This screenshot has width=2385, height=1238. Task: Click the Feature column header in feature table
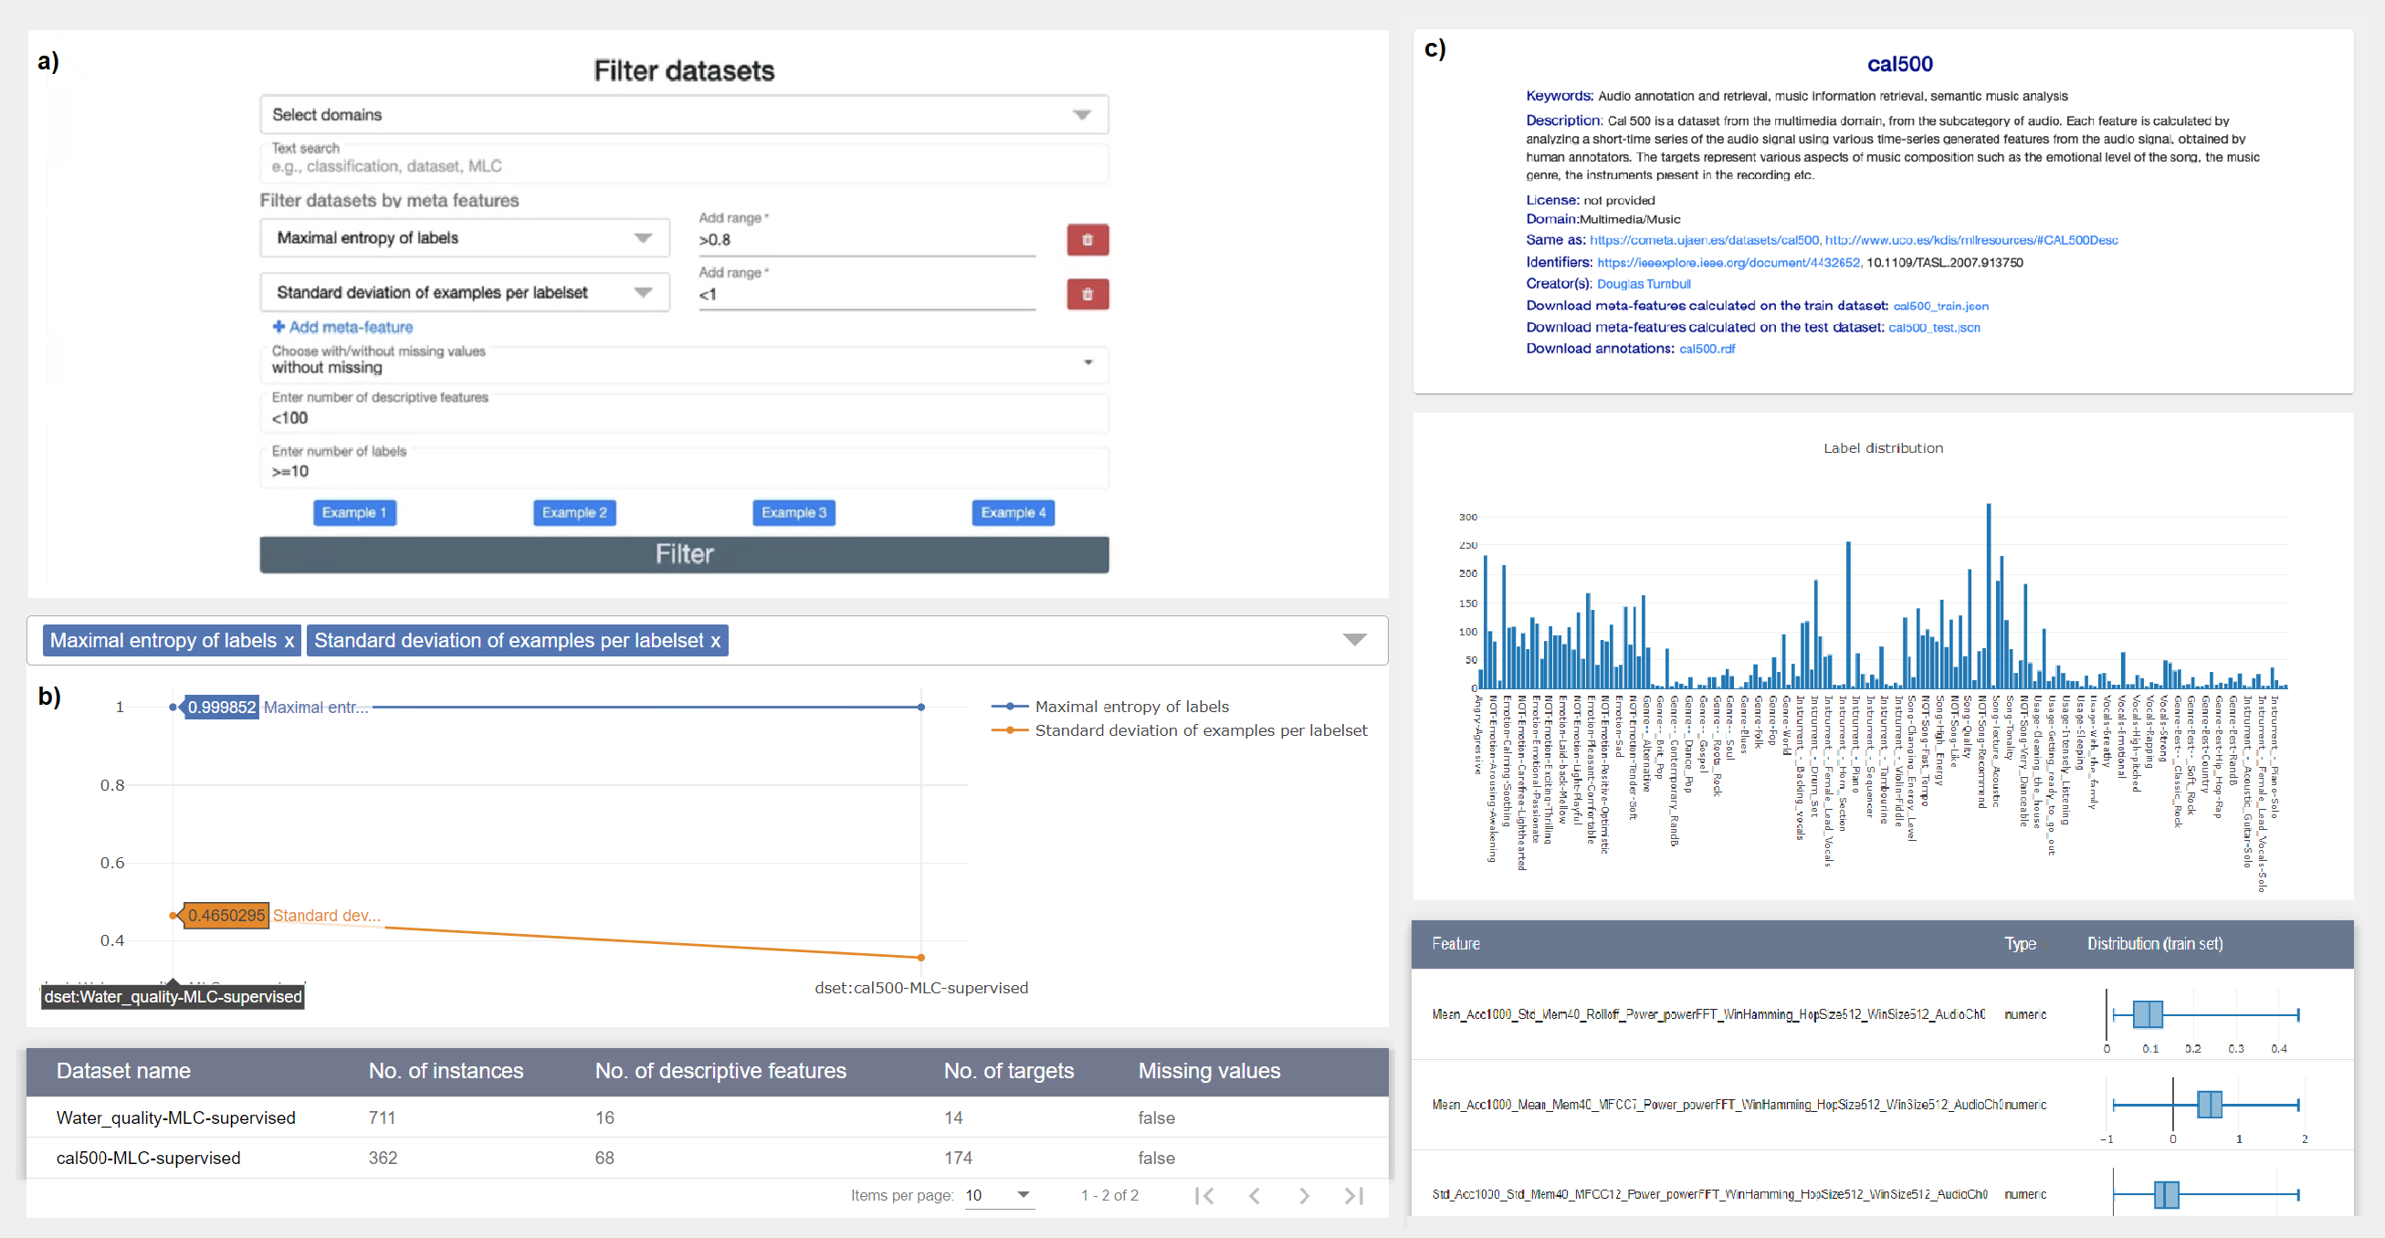click(x=1455, y=943)
